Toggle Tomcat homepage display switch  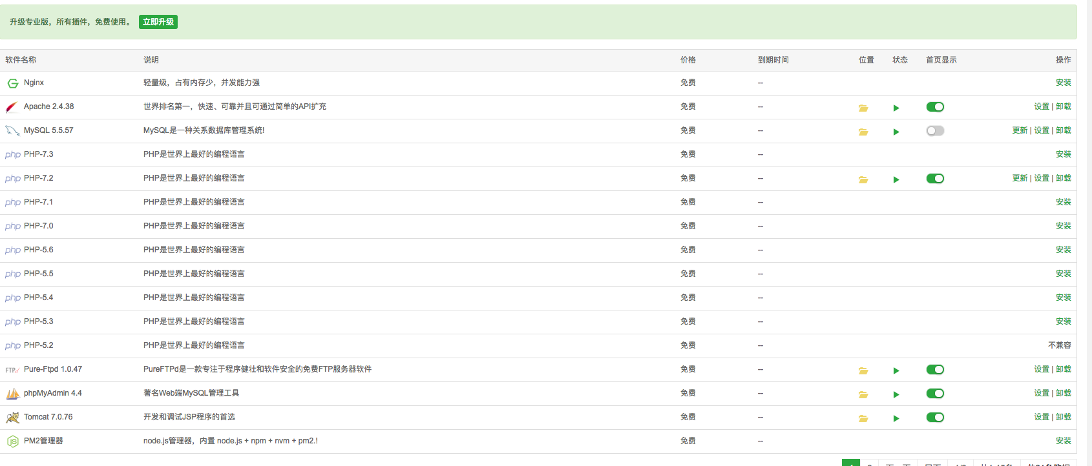tap(935, 418)
